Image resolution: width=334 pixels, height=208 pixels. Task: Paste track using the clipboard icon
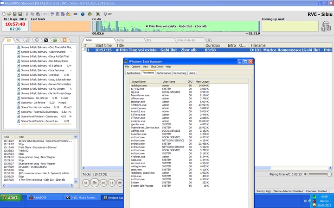tap(38, 14)
